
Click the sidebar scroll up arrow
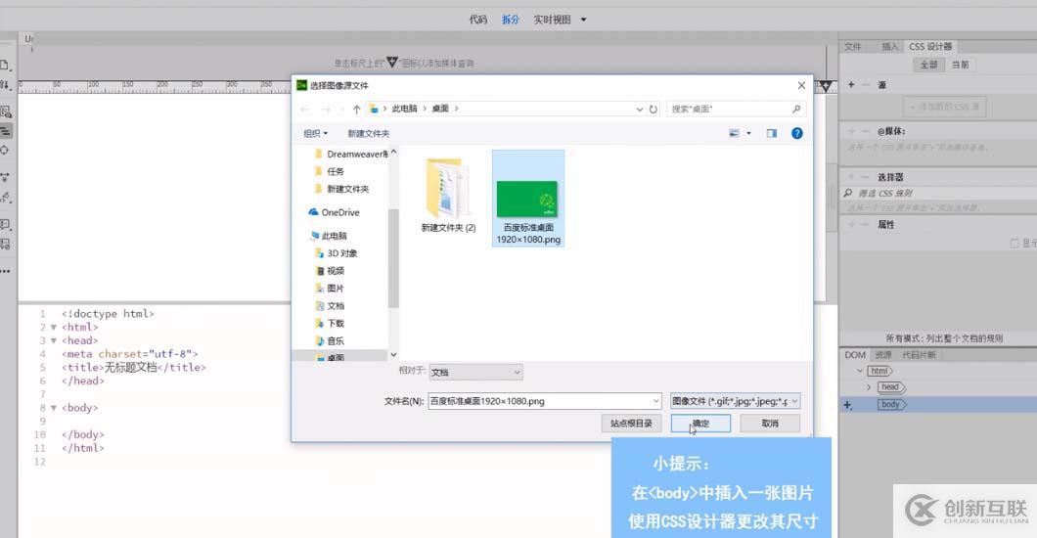pyautogui.click(x=393, y=152)
